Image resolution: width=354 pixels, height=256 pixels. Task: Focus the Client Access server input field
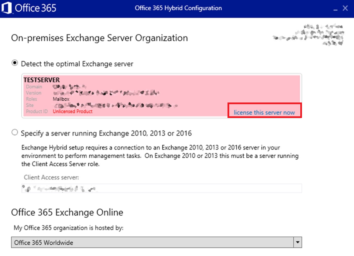(161, 188)
